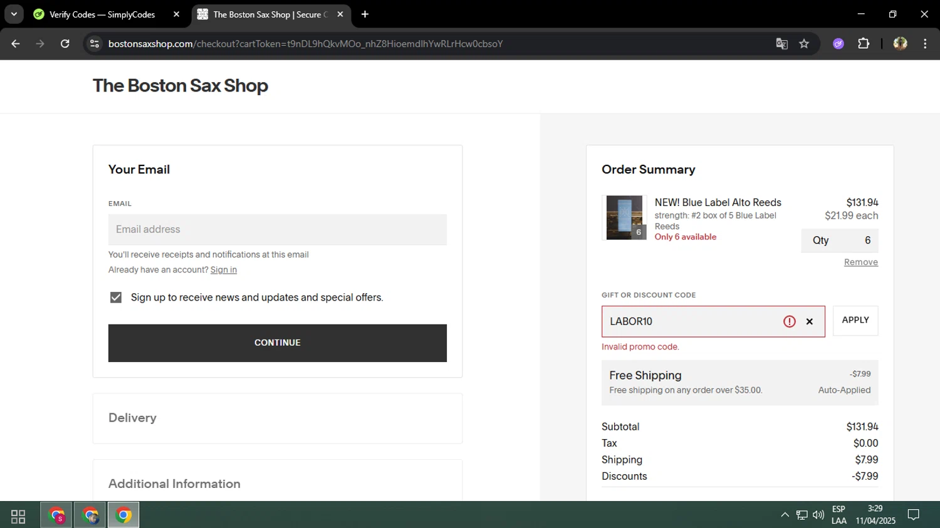Open site information icon in address bar
Viewport: 940px width, 528px height.
(x=95, y=44)
